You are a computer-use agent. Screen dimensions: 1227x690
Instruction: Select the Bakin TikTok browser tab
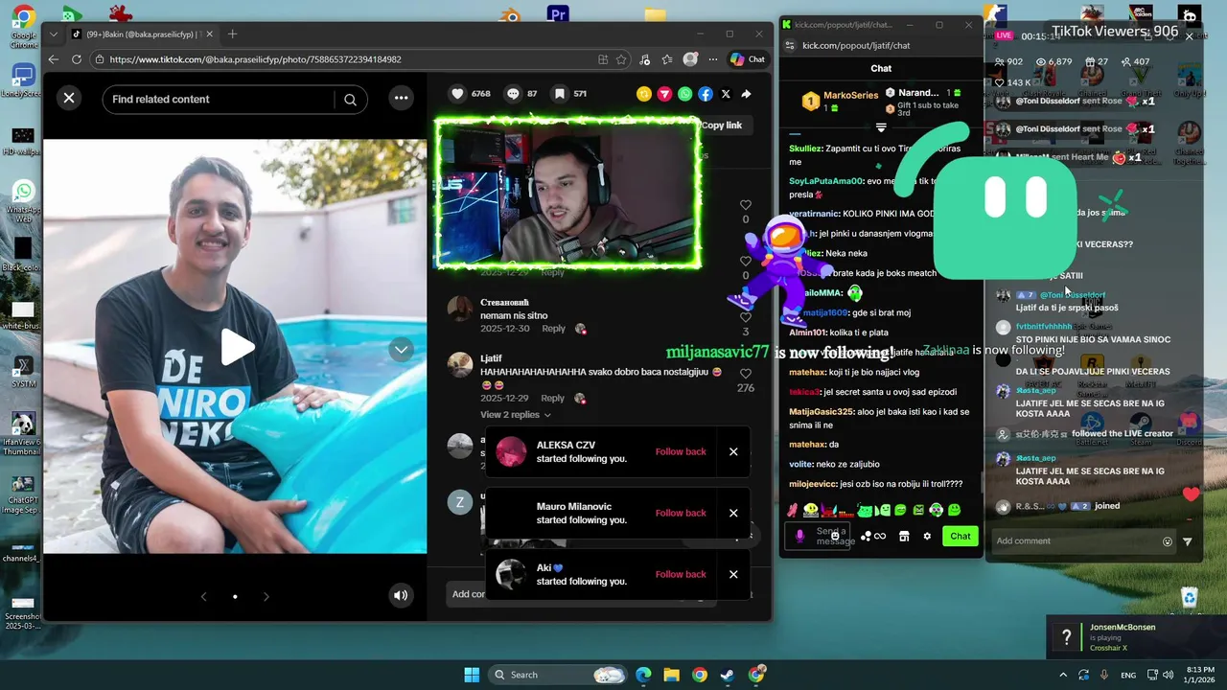142,34
